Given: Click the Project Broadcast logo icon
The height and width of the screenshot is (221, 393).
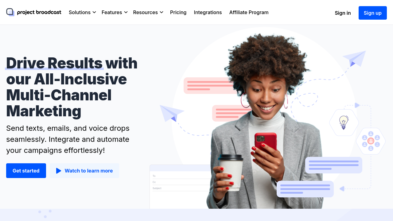Looking at the screenshot, I should (10, 12).
